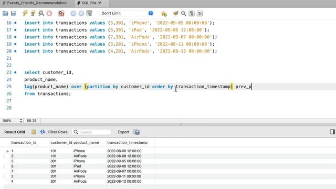Screen dimensions: 336x189
Task: Click 'prev_p' alias at end of line 25
Action: point(243,87)
